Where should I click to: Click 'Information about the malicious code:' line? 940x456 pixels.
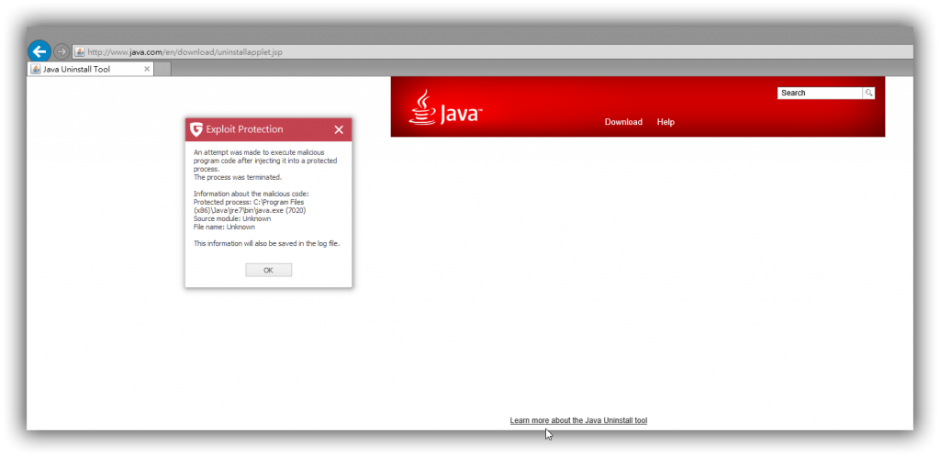click(x=252, y=194)
